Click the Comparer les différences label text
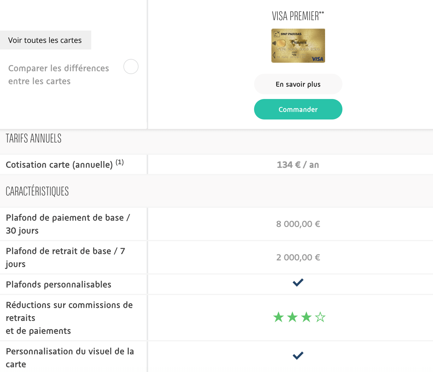This screenshot has width=433, height=372. coord(58,75)
